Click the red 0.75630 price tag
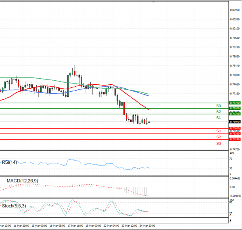 [235, 128]
